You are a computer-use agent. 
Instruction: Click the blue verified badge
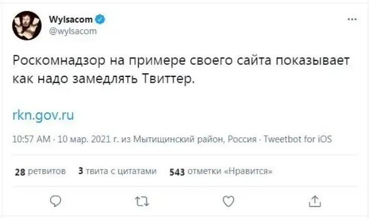coord(101,20)
